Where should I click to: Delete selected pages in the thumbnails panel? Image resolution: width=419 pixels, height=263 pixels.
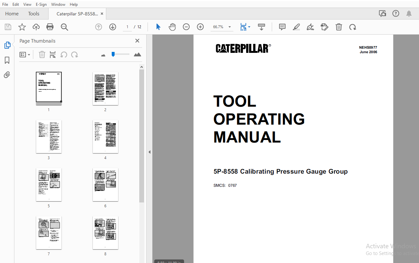42,55
